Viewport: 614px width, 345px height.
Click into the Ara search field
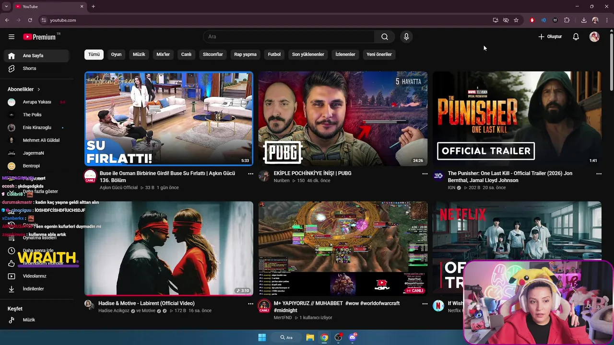coord(289,37)
